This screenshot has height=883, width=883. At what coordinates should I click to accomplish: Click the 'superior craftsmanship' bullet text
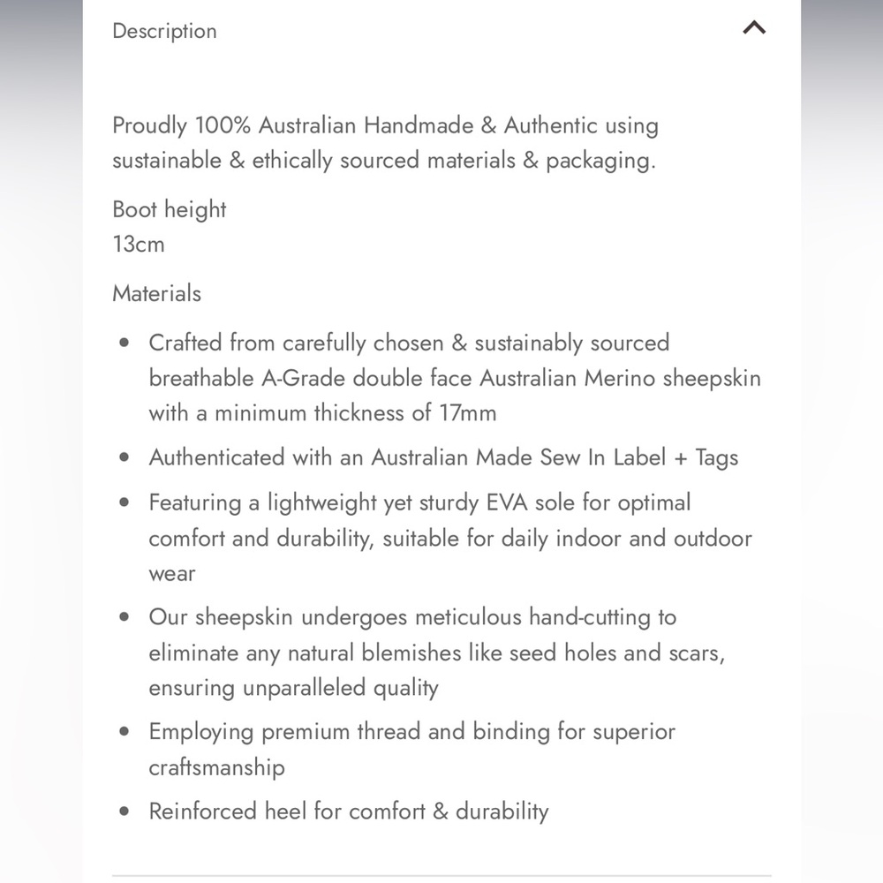pyautogui.click(x=412, y=749)
